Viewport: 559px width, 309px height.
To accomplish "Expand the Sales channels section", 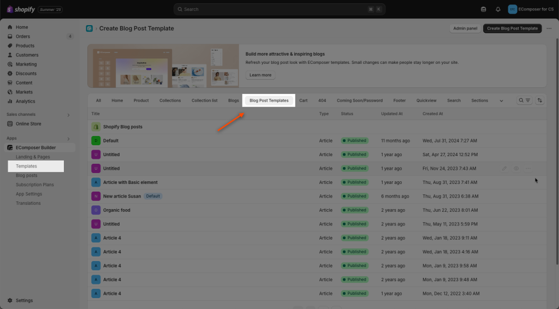I will [x=68, y=115].
